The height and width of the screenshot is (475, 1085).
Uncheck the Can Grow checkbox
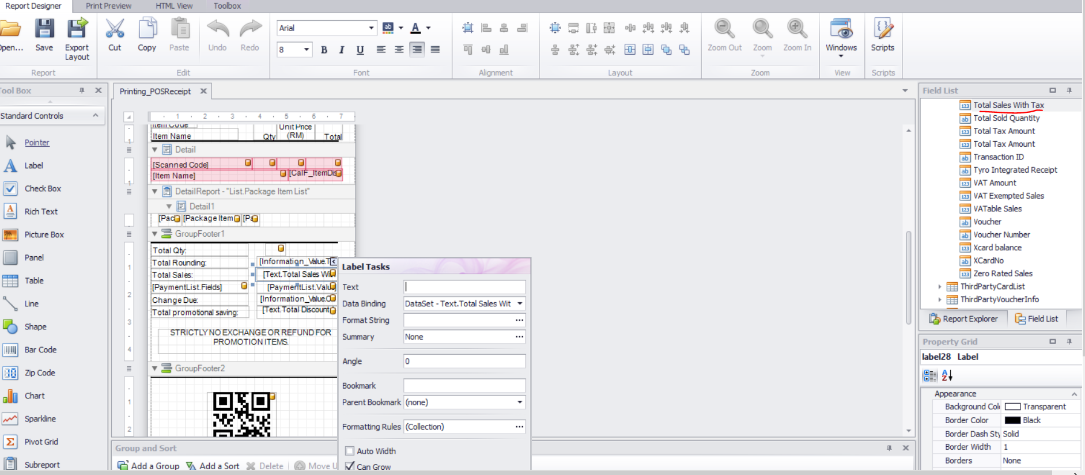(350, 466)
